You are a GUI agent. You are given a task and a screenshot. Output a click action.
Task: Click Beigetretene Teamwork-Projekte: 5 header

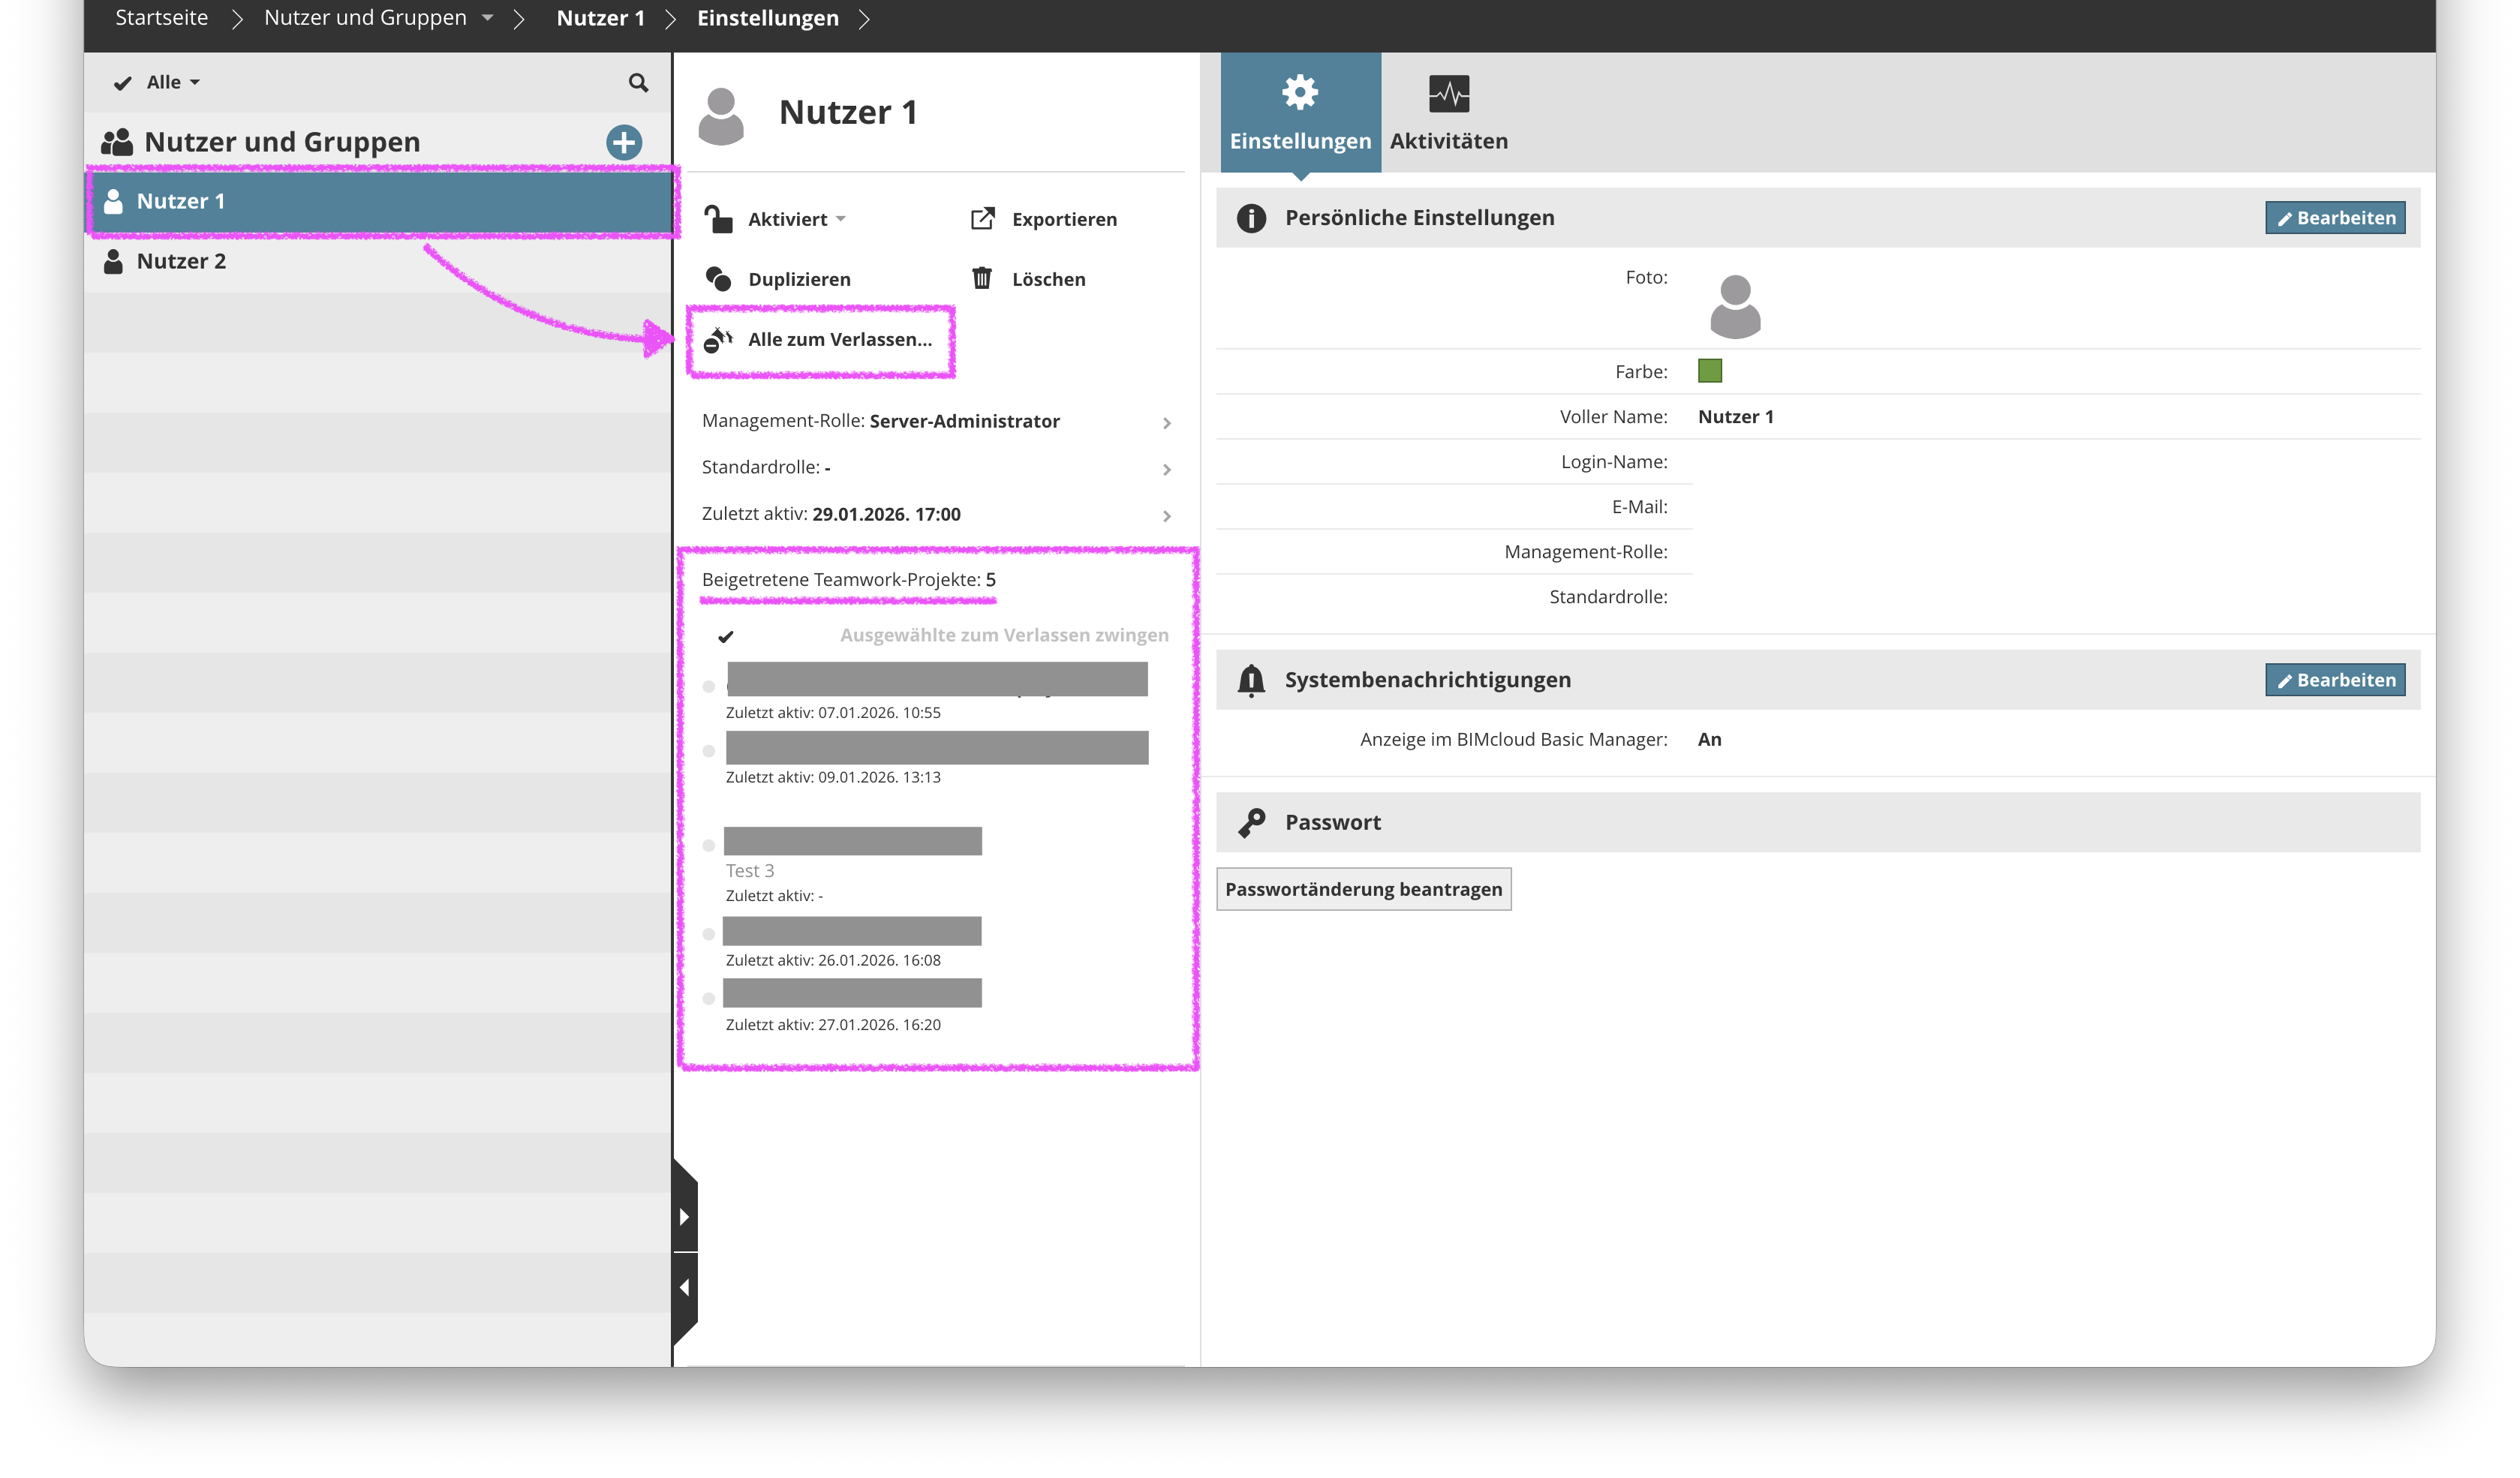pyautogui.click(x=848, y=579)
